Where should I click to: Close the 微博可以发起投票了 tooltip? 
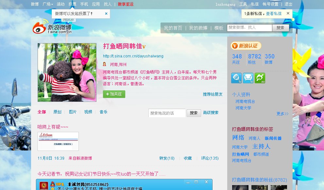click(x=106, y=14)
